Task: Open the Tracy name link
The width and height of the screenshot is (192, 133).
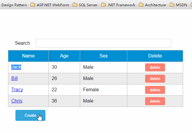Action: coord(17,89)
